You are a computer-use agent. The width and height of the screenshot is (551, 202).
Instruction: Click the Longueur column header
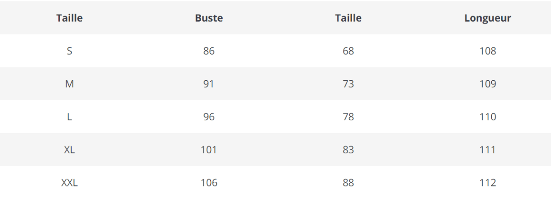[488, 18]
